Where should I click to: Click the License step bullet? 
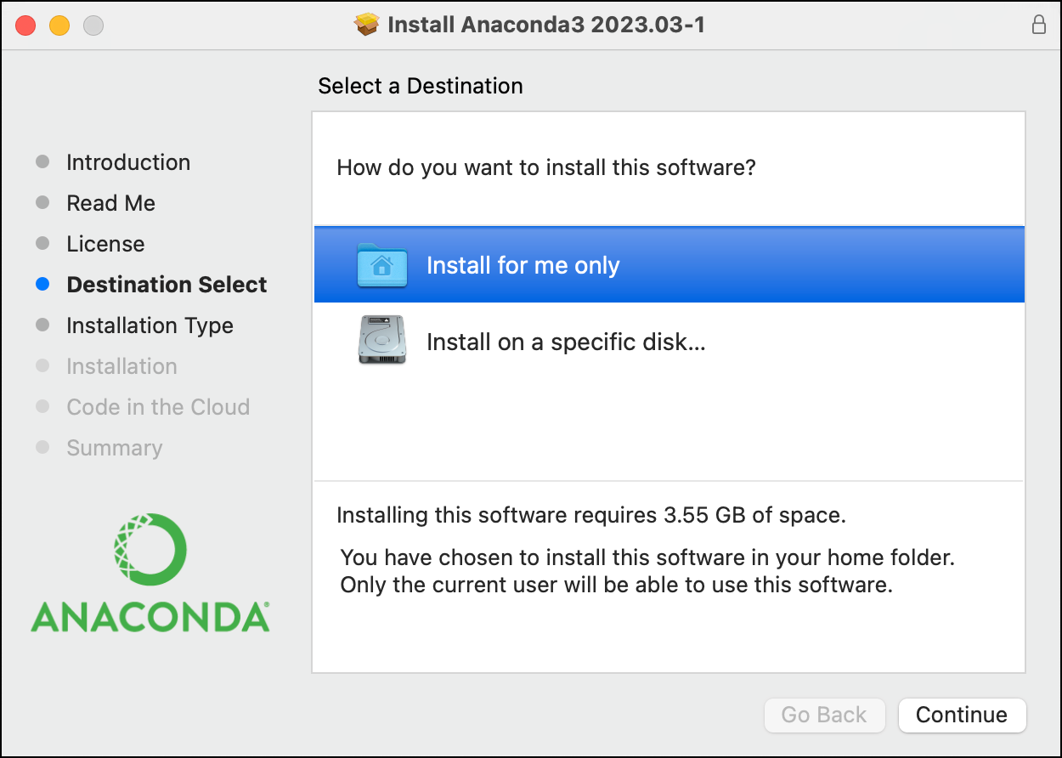click(43, 244)
